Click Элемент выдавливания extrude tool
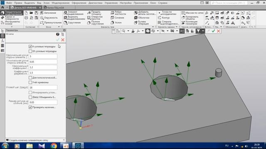The image size is (266, 149). pyautogui.click(x=74, y=13)
